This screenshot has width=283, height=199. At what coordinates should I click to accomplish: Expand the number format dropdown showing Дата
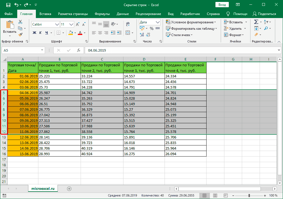(x=158, y=22)
